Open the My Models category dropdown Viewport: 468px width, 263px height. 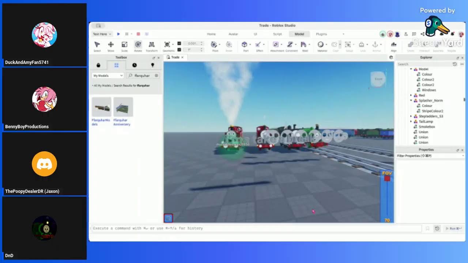tap(108, 76)
